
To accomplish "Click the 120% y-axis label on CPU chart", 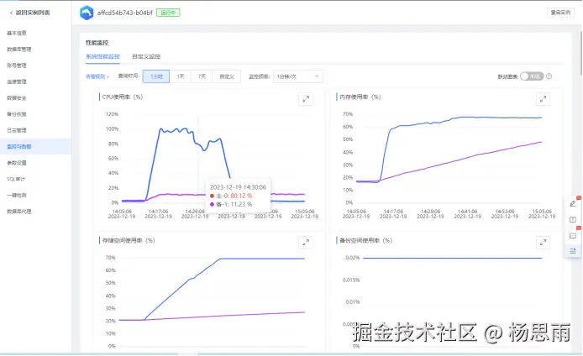I will [x=112, y=114].
